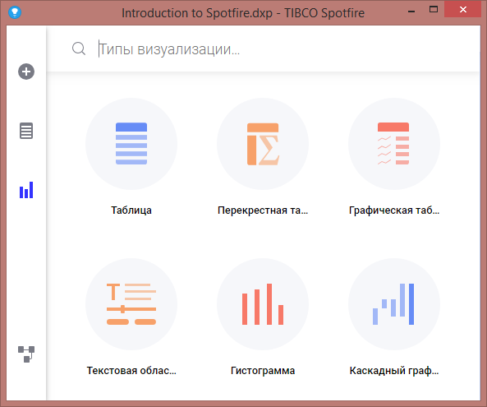487x407 pixels.
Task: Open the data canvas flowchart icon
Action: point(26,354)
